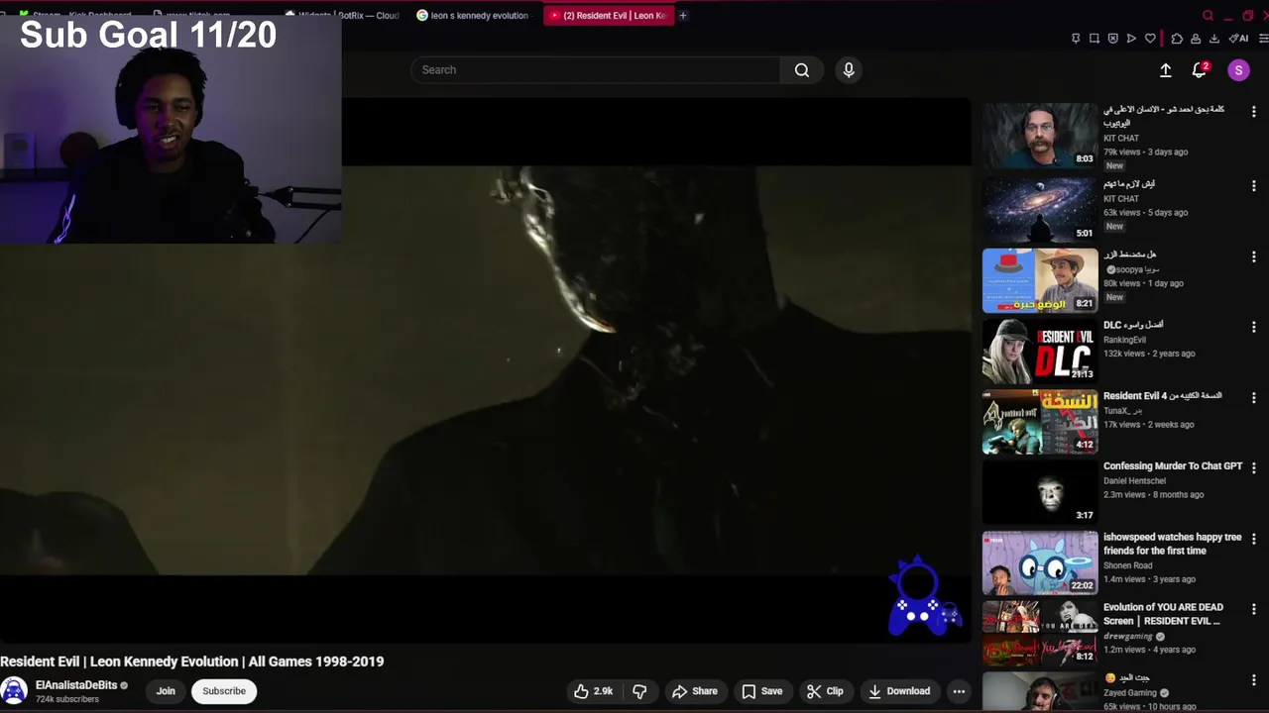Take a snapshot with the browser capture icon

pos(1095,39)
